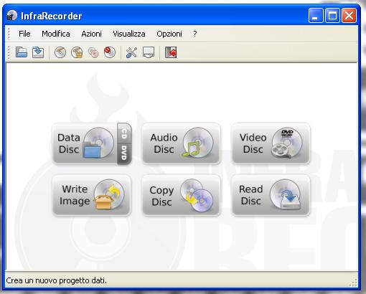Click the Save project toolbar icon
This screenshot has width=366, height=294.
point(38,52)
